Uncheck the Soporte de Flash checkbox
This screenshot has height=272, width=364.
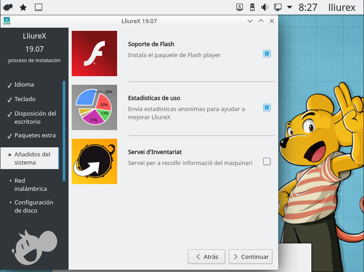click(267, 53)
